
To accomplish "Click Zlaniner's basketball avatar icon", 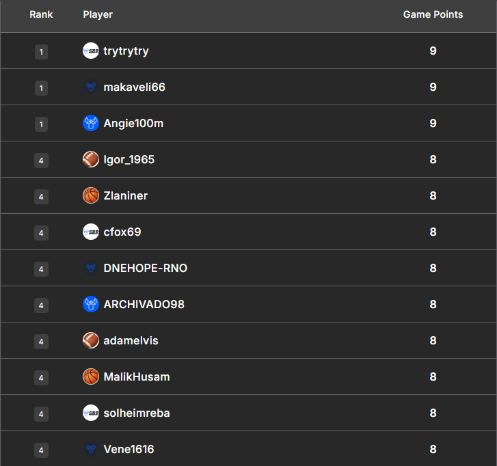I will click(x=91, y=196).
